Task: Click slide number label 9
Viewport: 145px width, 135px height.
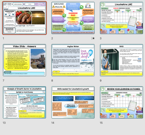Action: (101, 81)
